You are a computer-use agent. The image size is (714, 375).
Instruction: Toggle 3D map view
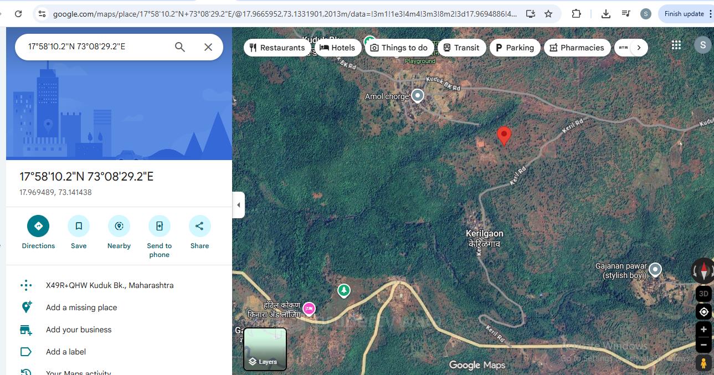tap(703, 294)
